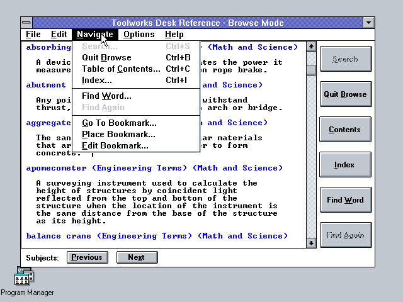The image size is (403, 302).
Task: Choose Quit Browse from Navigate menu
Action: 136,57
